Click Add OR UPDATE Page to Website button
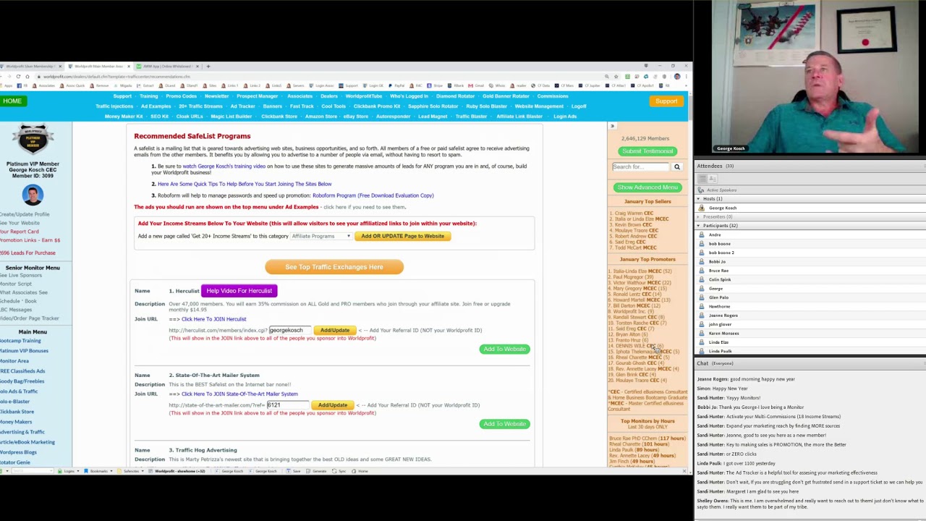This screenshot has height=521, width=926. tap(403, 237)
